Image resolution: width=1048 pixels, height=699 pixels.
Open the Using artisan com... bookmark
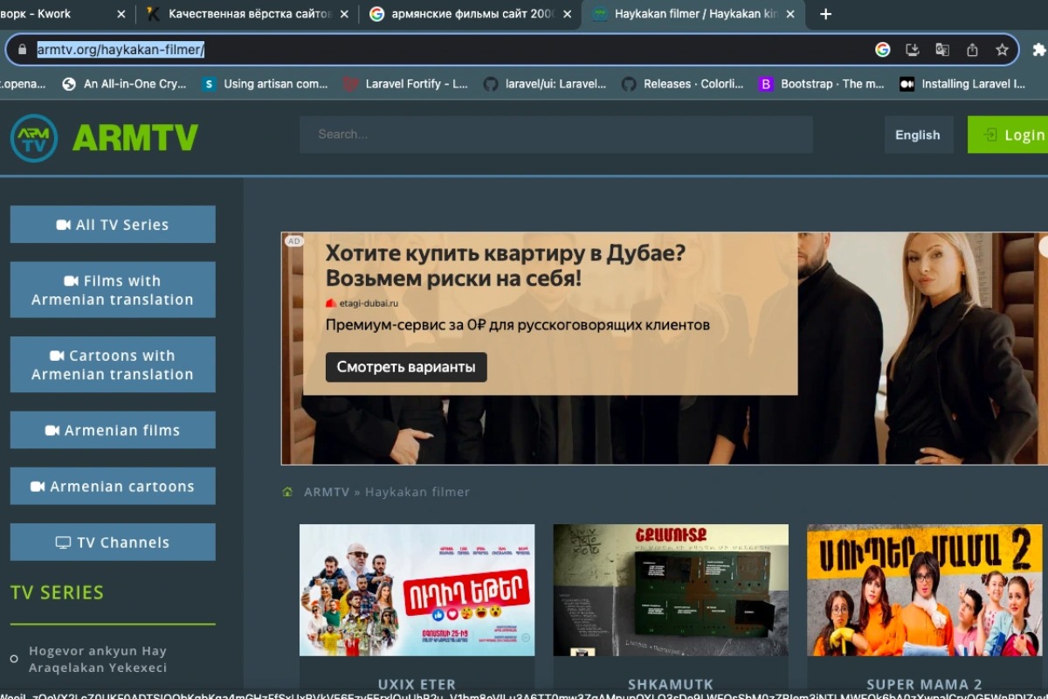265,84
